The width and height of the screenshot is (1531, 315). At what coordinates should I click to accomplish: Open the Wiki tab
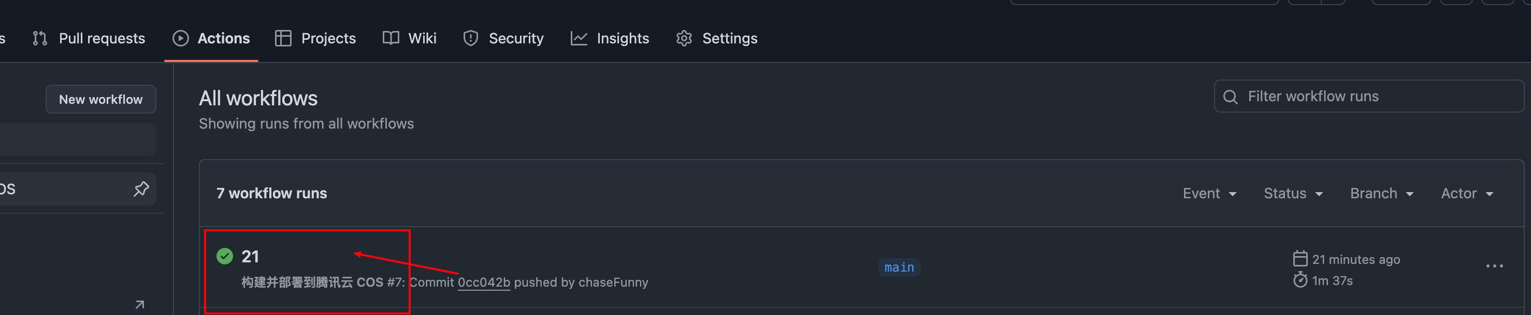click(x=410, y=39)
